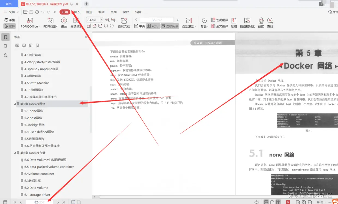Open the bookmark panel sidebar icon
This screenshot has height=204, width=338.
click(x=5, y=37)
